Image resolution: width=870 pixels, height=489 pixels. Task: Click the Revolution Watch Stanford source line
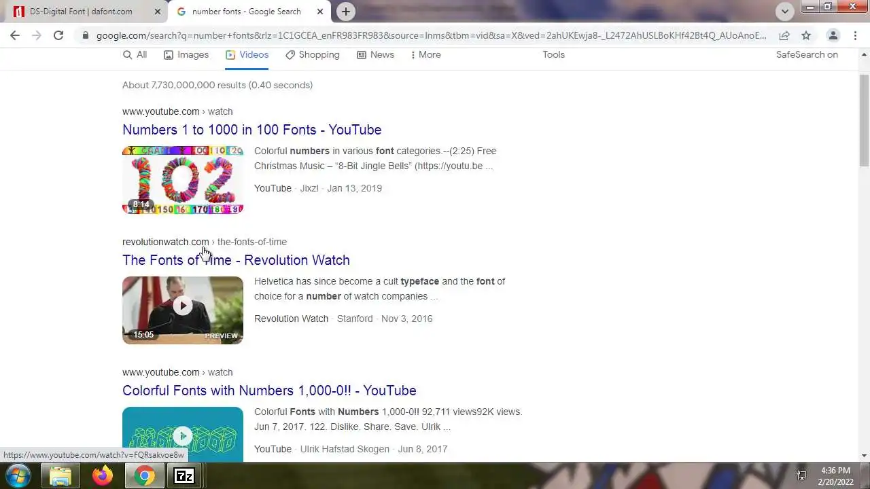(343, 319)
